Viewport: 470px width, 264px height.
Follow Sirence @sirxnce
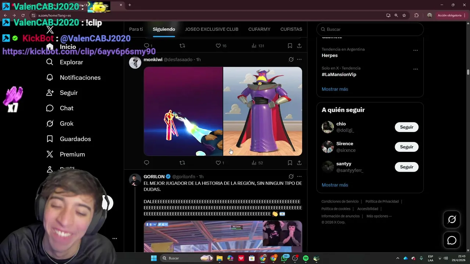pos(406,147)
